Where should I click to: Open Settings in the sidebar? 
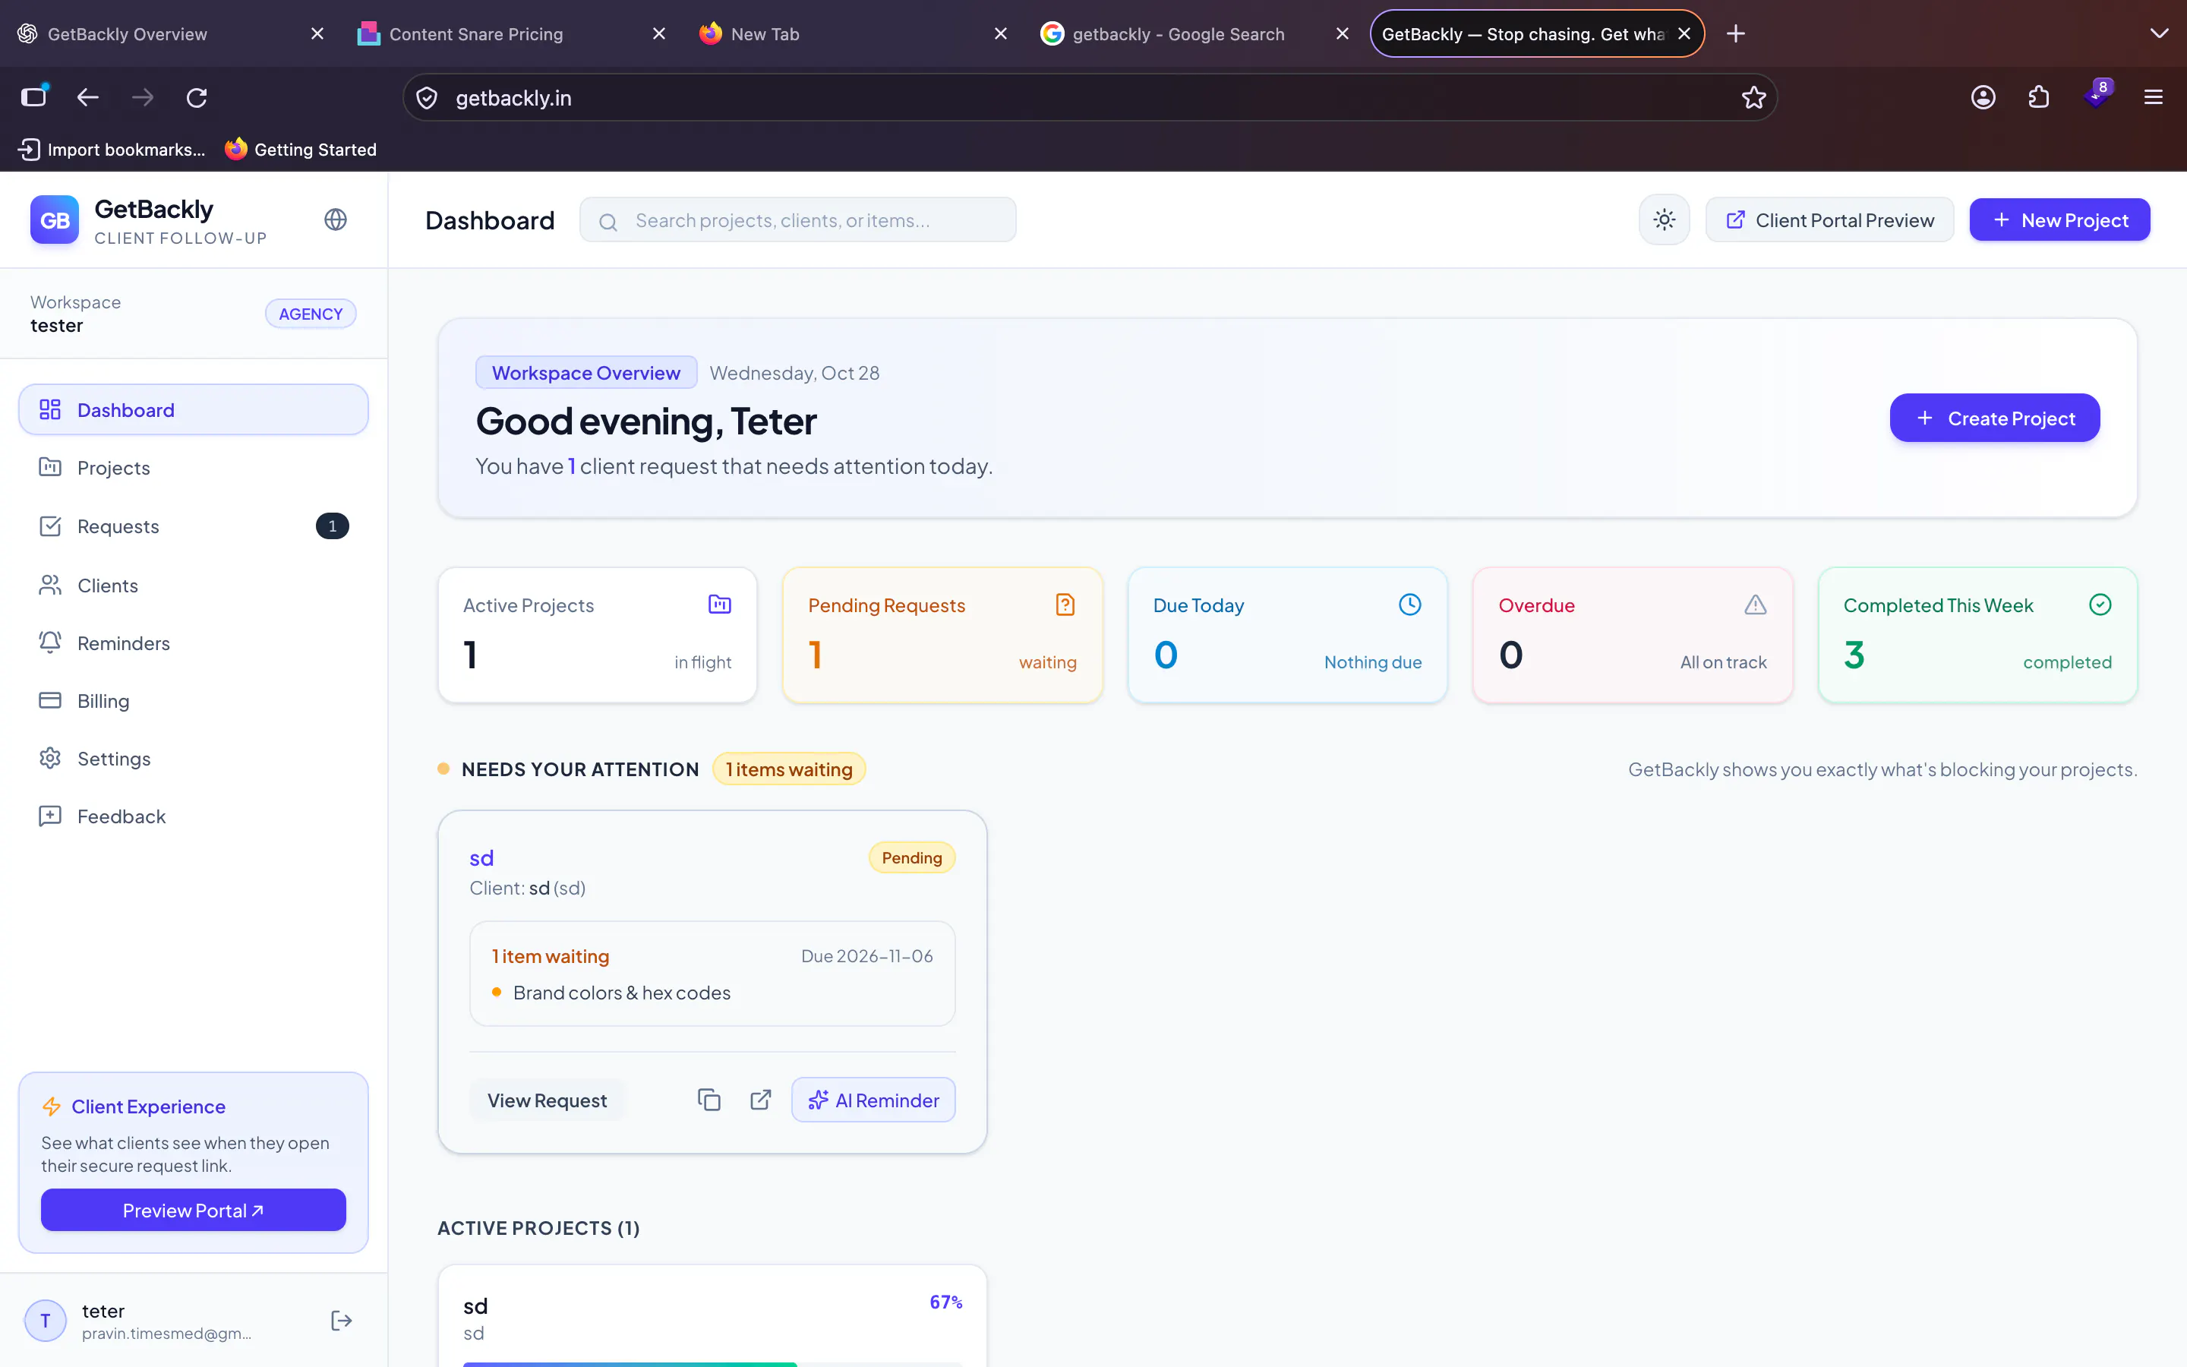pyautogui.click(x=194, y=759)
